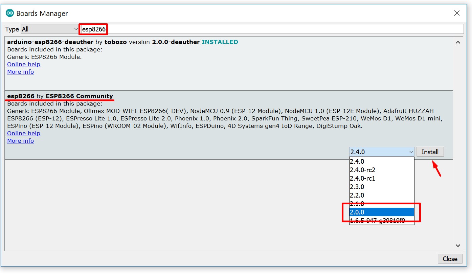
Task: Select version 2.4.0-rc1 in dropdown list
Action: pos(382,178)
